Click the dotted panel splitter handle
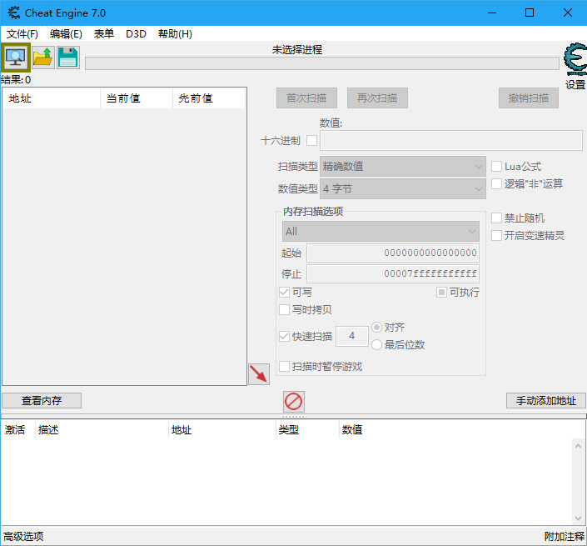The image size is (587, 546). pos(294,417)
